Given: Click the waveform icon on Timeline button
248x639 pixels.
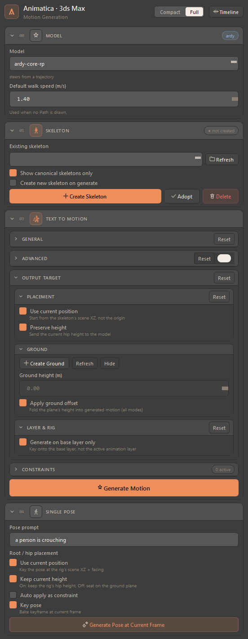Looking at the screenshot, I should coord(216,12).
